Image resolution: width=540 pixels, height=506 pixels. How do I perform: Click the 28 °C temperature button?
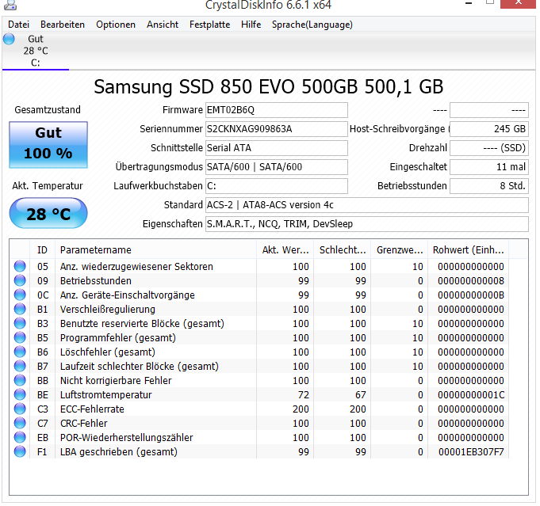tap(48, 213)
